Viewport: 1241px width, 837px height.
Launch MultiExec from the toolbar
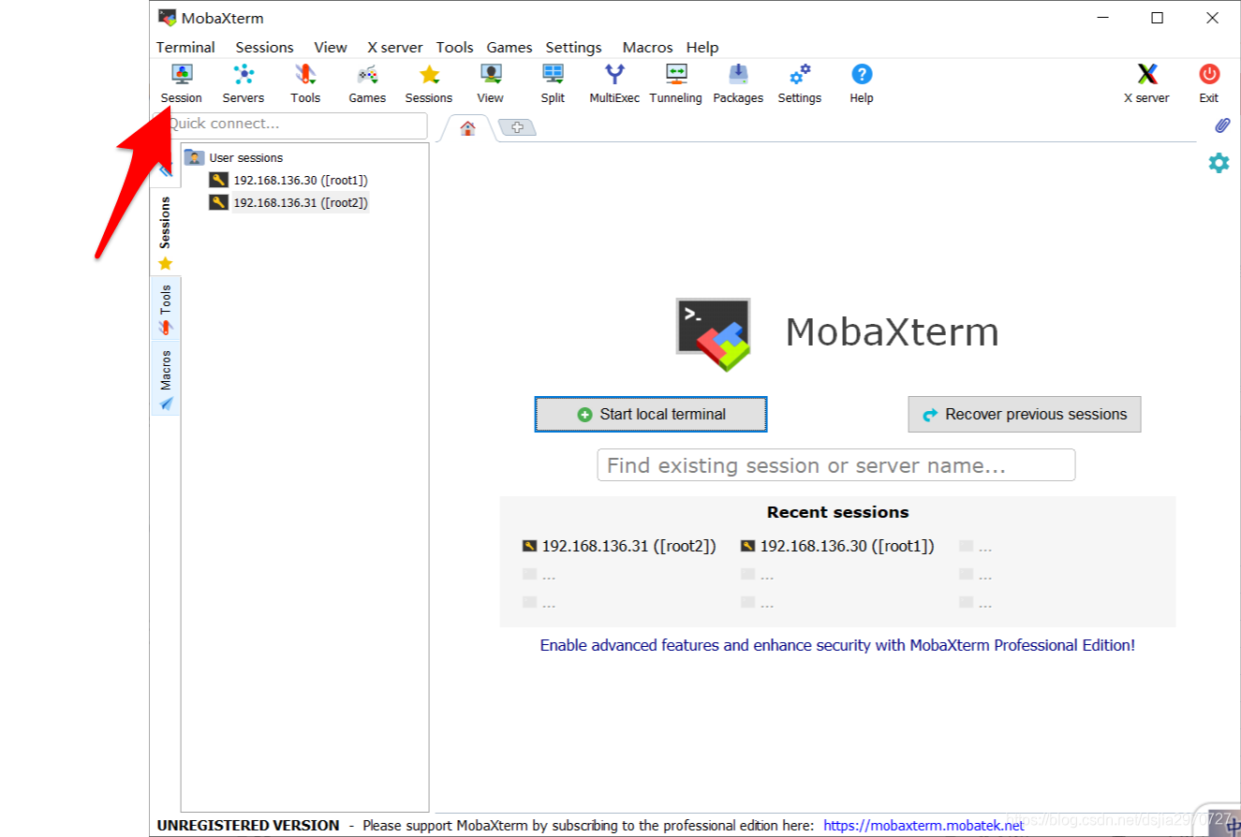(x=614, y=83)
